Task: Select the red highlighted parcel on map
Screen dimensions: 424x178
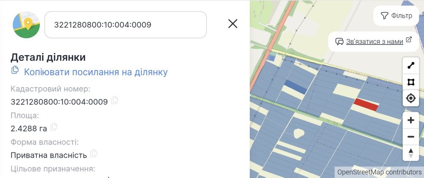Action: (365, 104)
